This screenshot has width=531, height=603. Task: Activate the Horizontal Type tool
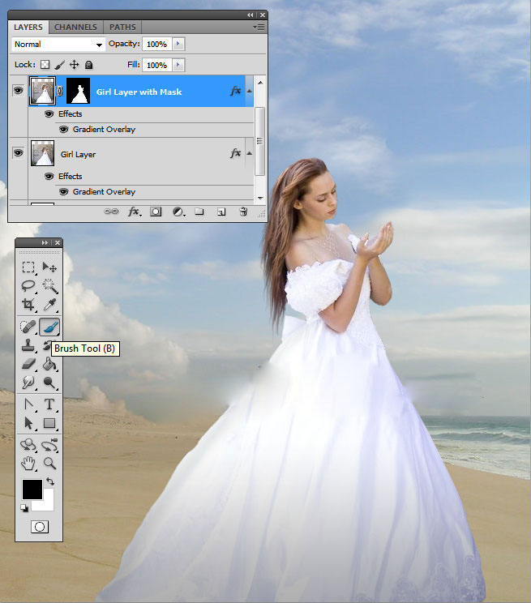[x=49, y=404]
